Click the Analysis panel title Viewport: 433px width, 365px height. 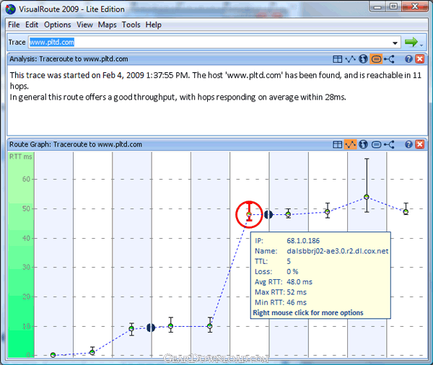coord(69,59)
